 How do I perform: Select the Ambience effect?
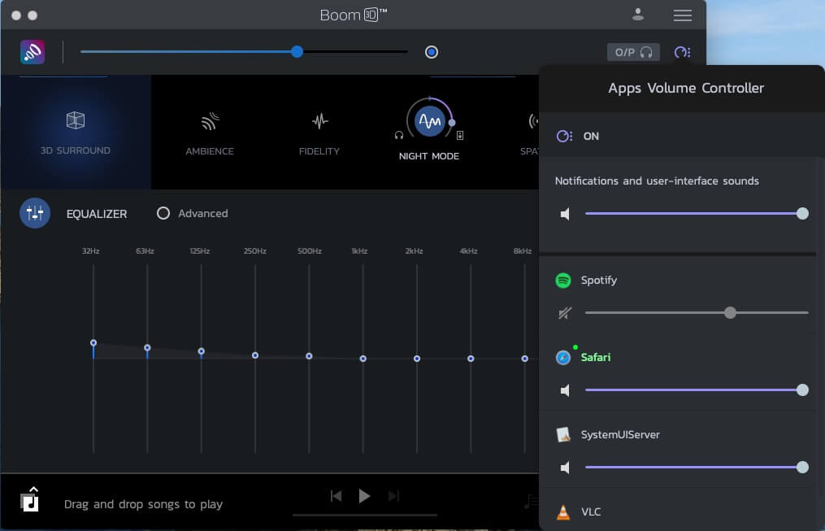click(x=210, y=133)
